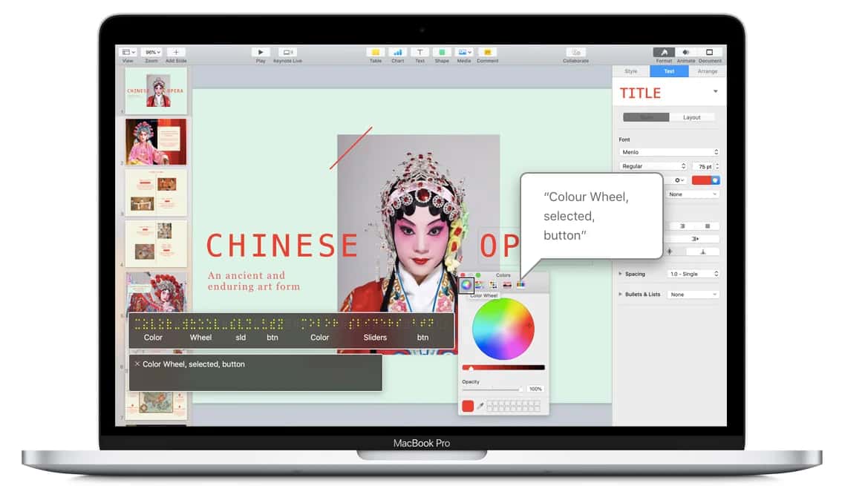Image resolution: width=842 pixels, height=486 pixels.
Task: Switch to the Text tab
Action: (x=669, y=71)
